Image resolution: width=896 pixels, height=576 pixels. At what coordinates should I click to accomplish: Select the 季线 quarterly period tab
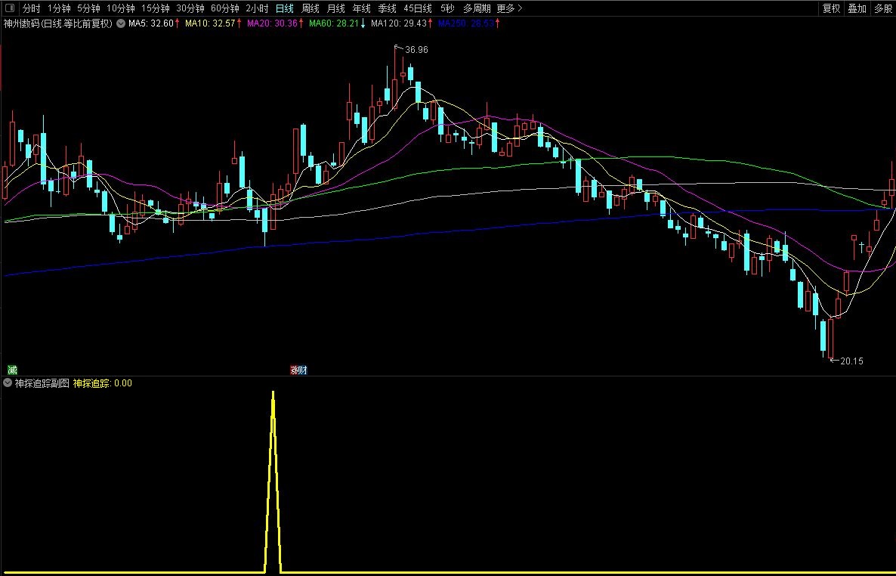tap(388, 8)
